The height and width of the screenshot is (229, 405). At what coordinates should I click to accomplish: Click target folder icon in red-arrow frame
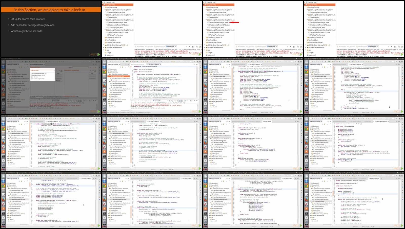(207, 53)
